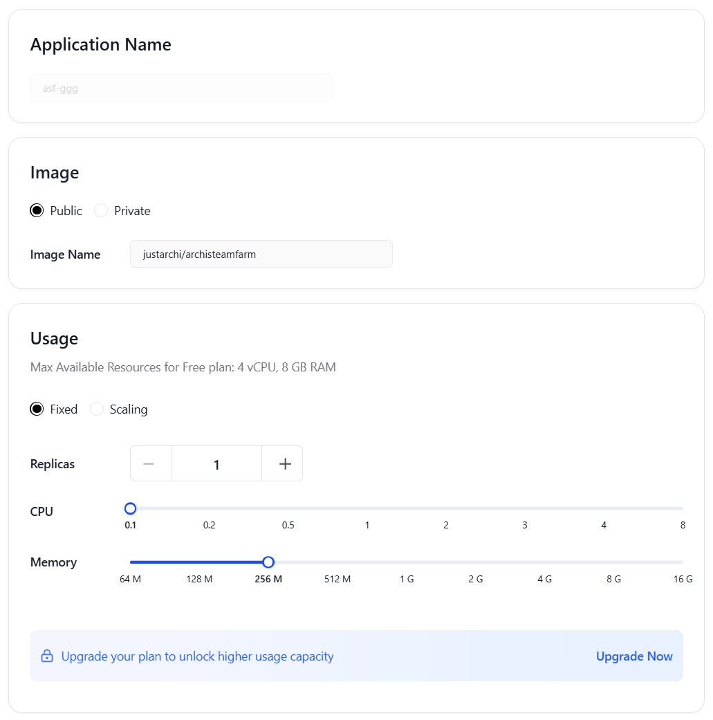
Task: Set Memory slider to 1 G
Action: click(x=407, y=562)
